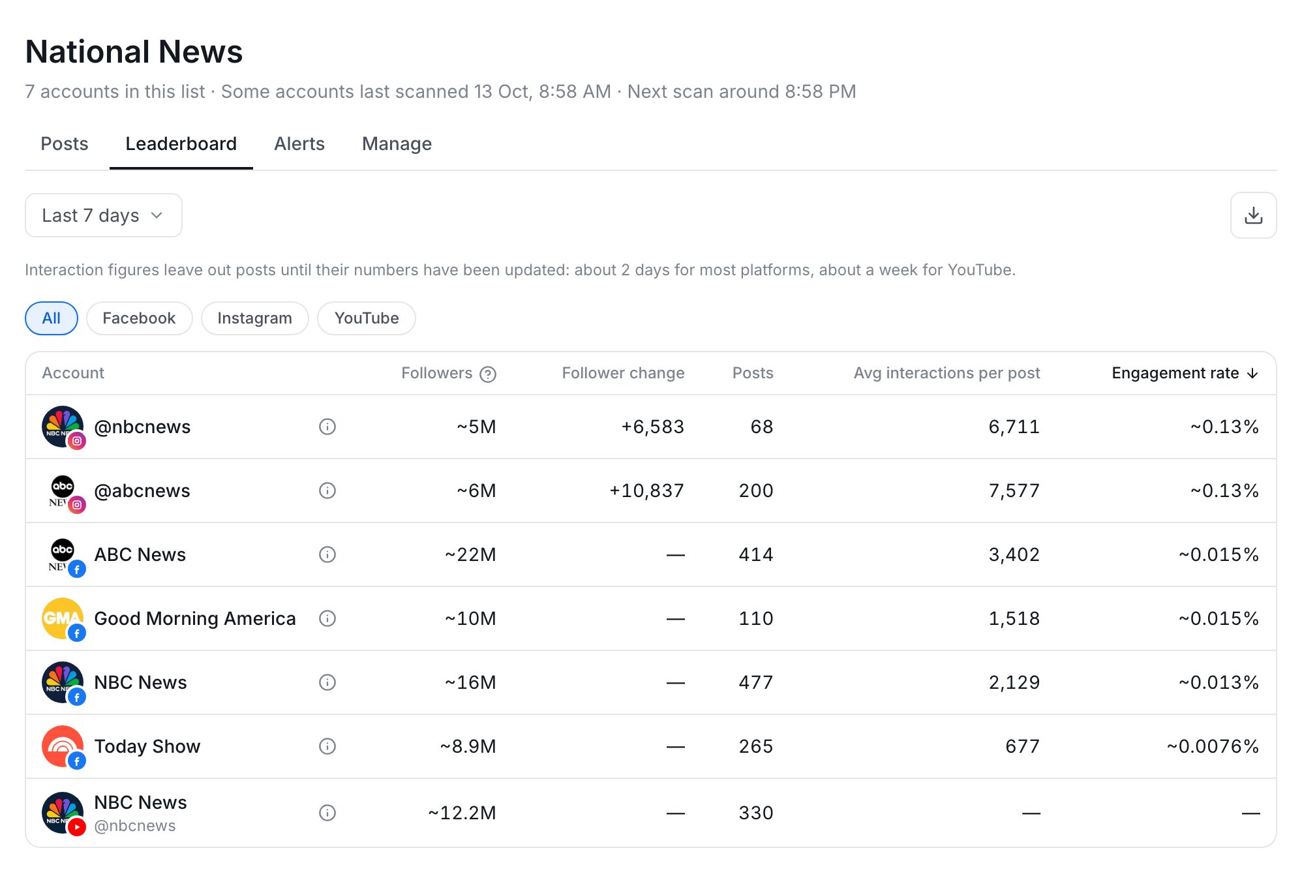Click follower change value +6,583
Viewport: 1302px width, 878px height.
click(x=652, y=427)
